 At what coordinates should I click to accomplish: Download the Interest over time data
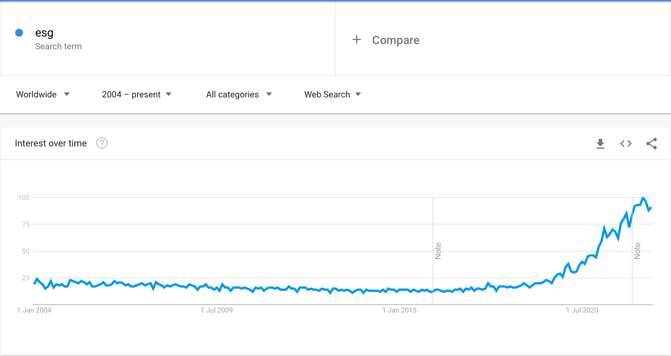(600, 144)
